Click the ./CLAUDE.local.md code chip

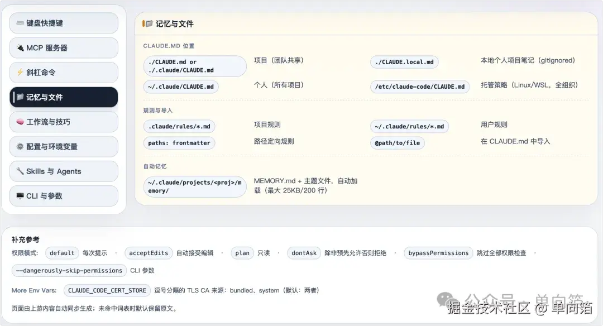404,62
